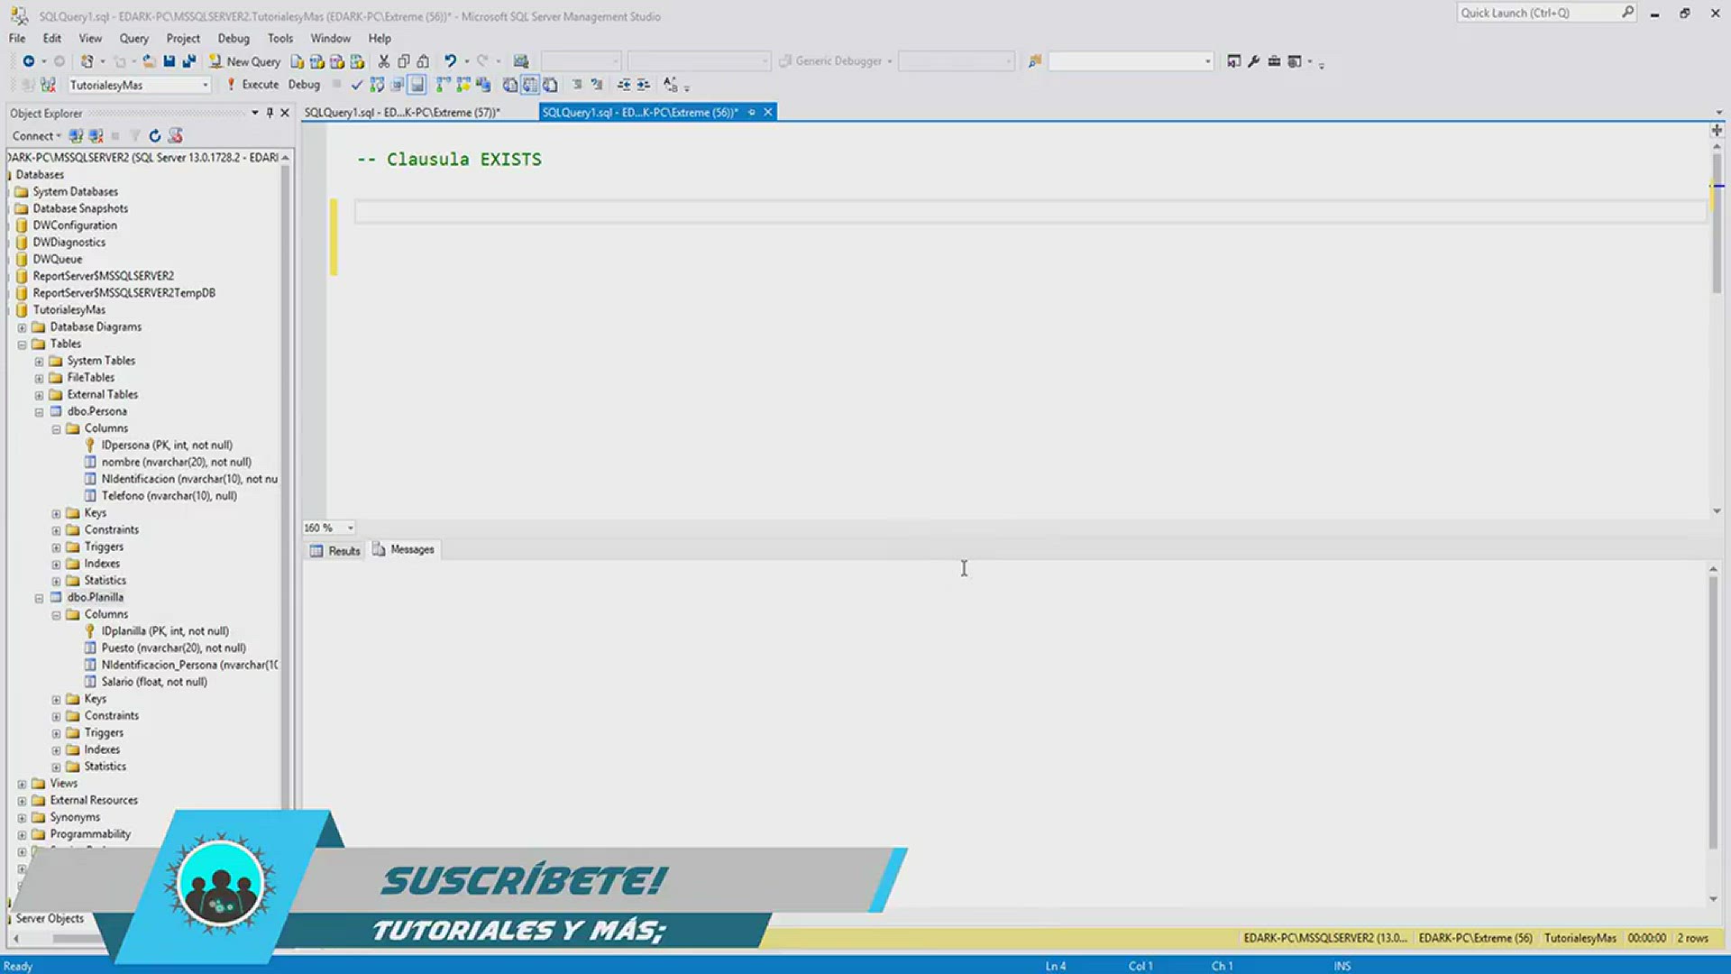This screenshot has height=974, width=1731.
Task: Open the Connect dropdown in Object Explorer
Action: tap(37, 135)
